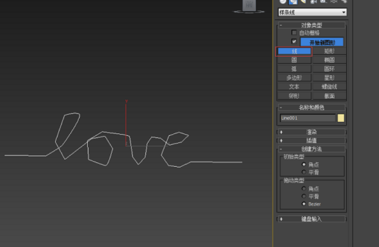Expand the 键盘输入 rollout
This screenshot has width=379, height=247.
(311, 219)
